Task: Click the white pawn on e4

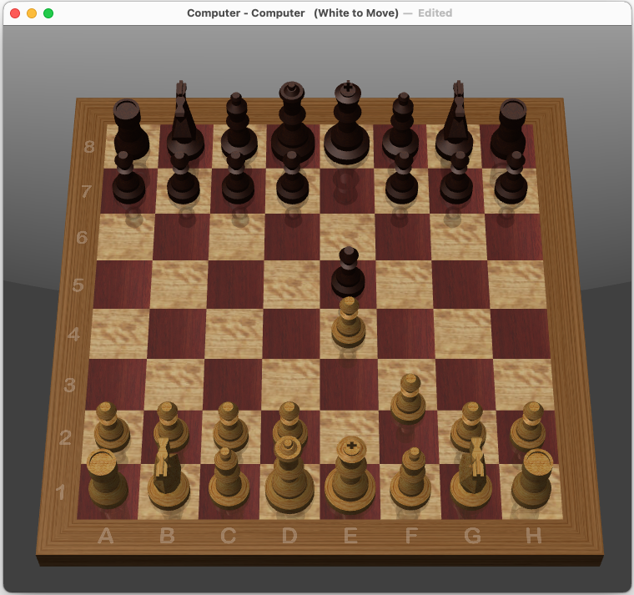Action: (x=349, y=325)
